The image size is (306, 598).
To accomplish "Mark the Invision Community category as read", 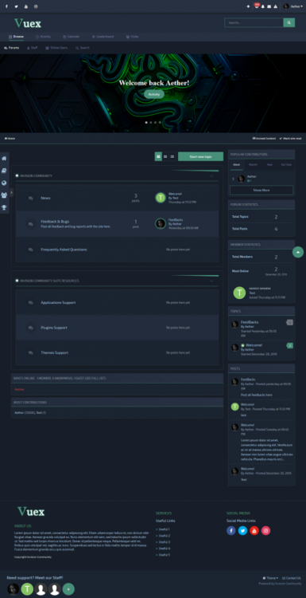I will pyautogui.click(x=17, y=176).
